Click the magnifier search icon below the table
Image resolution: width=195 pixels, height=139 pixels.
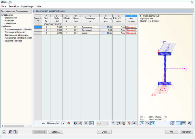86,123
